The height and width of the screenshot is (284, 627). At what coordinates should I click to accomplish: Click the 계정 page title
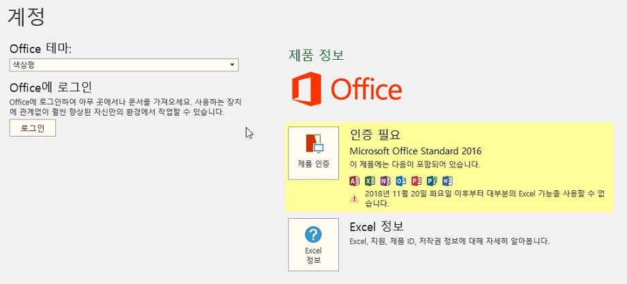[26, 16]
